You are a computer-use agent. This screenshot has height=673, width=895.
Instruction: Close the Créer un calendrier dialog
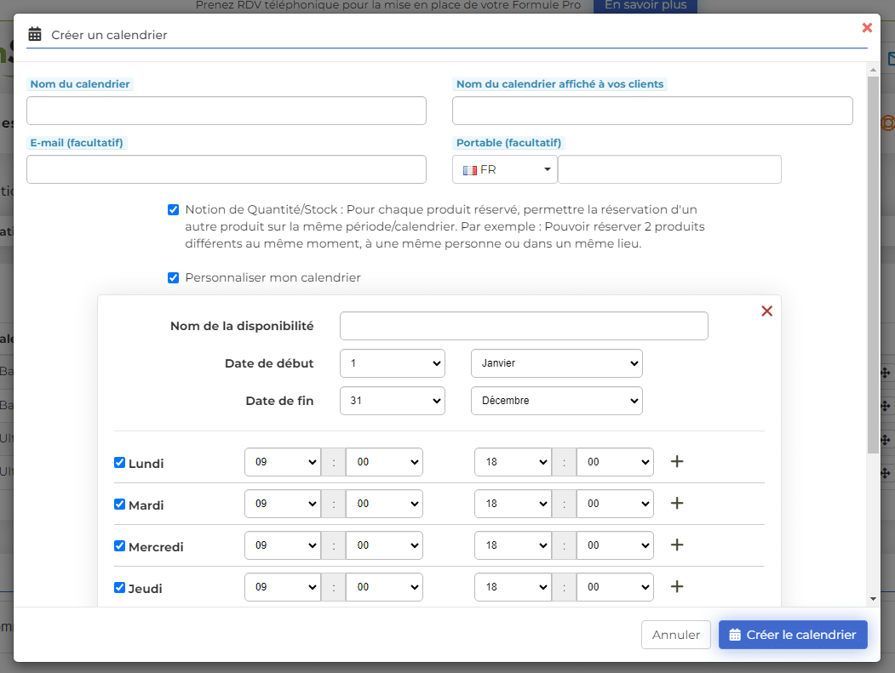[866, 27]
